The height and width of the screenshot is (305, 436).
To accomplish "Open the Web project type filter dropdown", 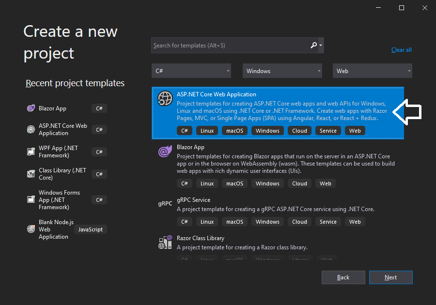I will click(x=373, y=71).
